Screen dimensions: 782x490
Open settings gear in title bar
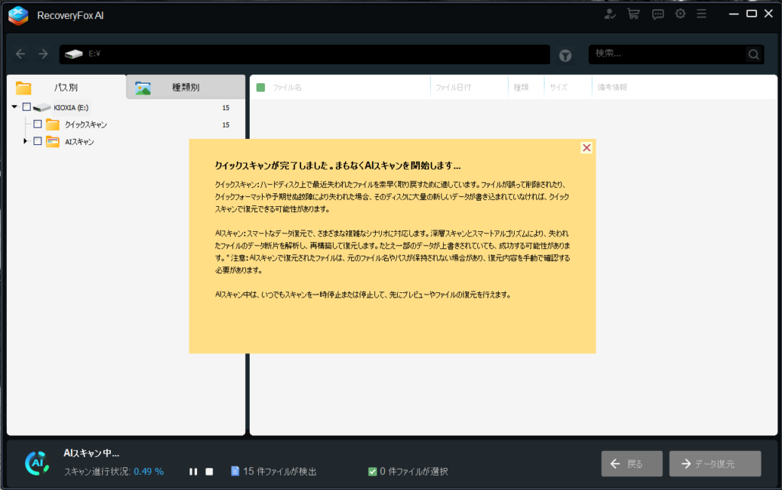click(680, 14)
